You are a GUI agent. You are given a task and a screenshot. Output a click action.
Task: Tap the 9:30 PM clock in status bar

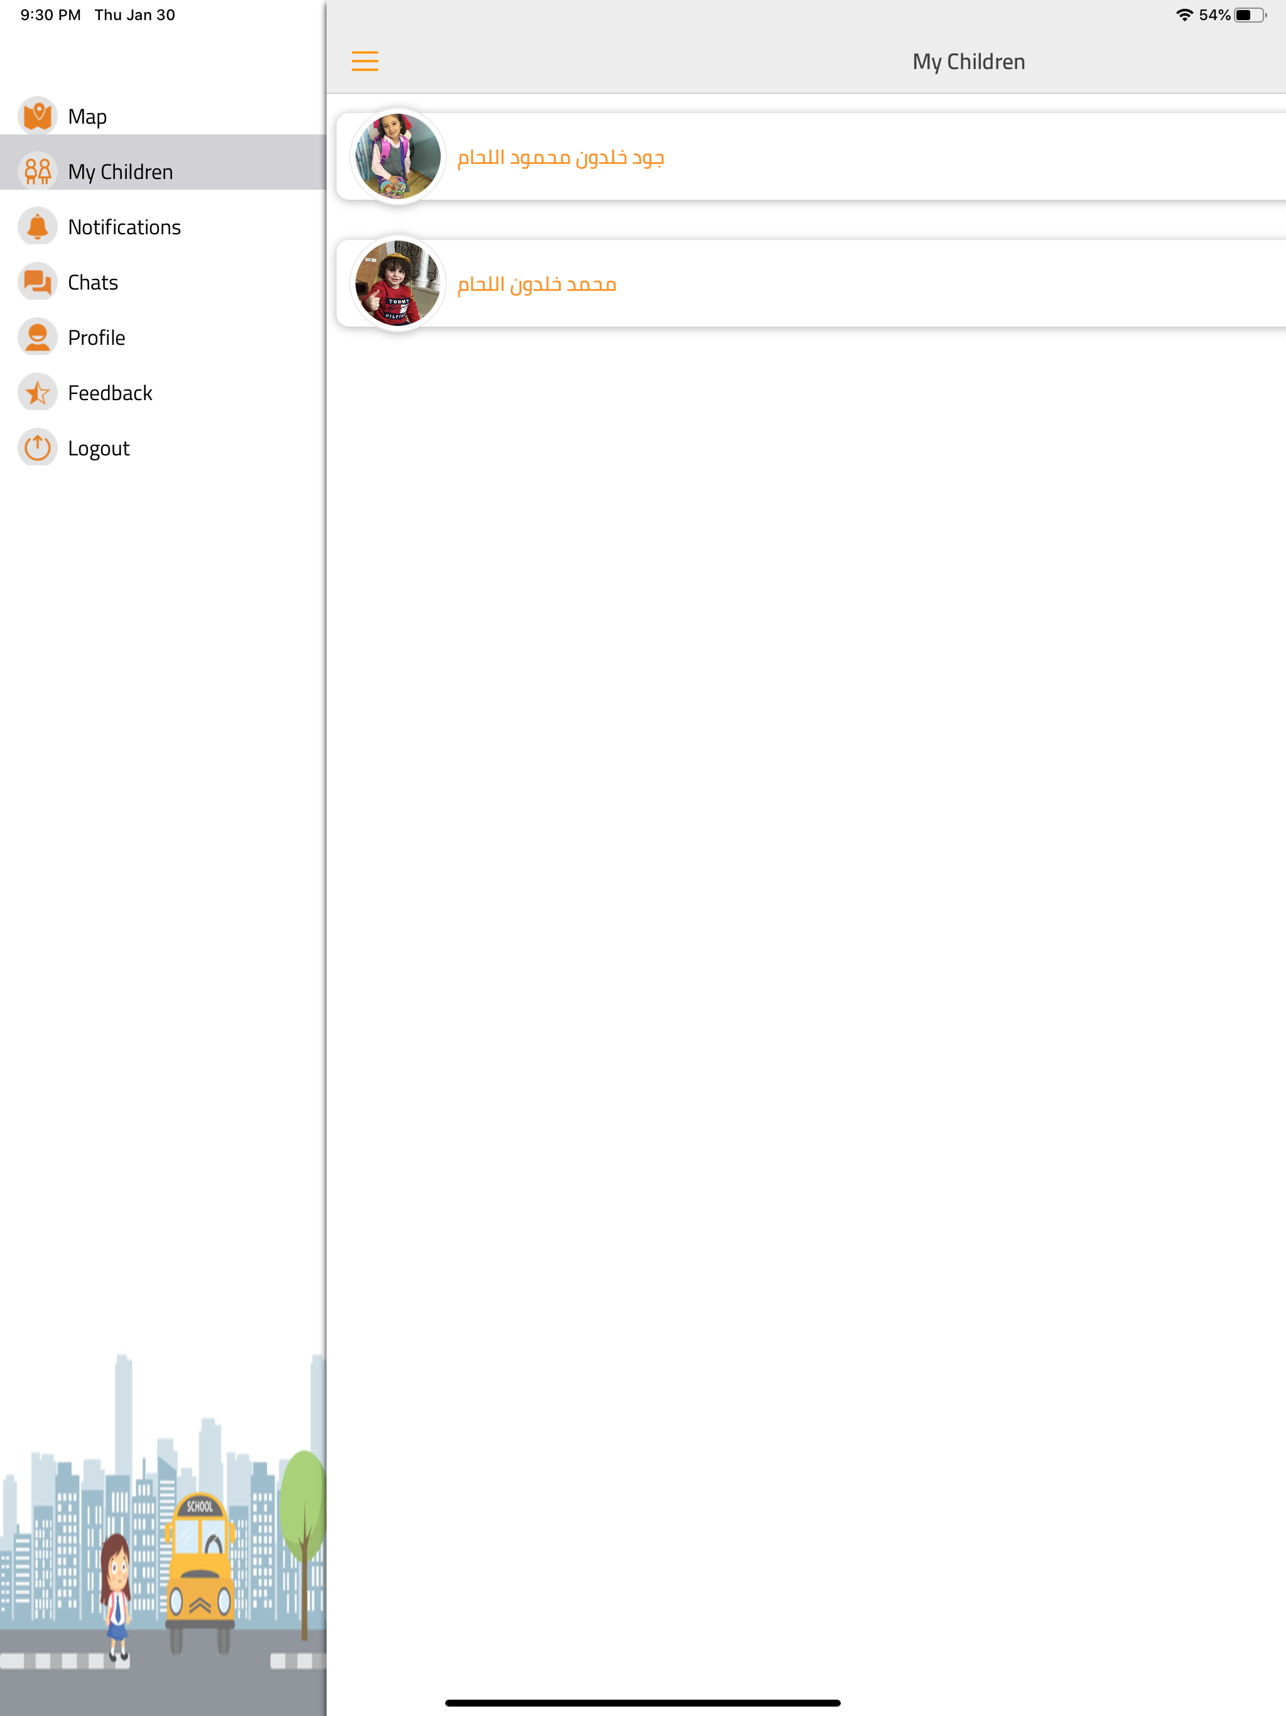point(50,14)
